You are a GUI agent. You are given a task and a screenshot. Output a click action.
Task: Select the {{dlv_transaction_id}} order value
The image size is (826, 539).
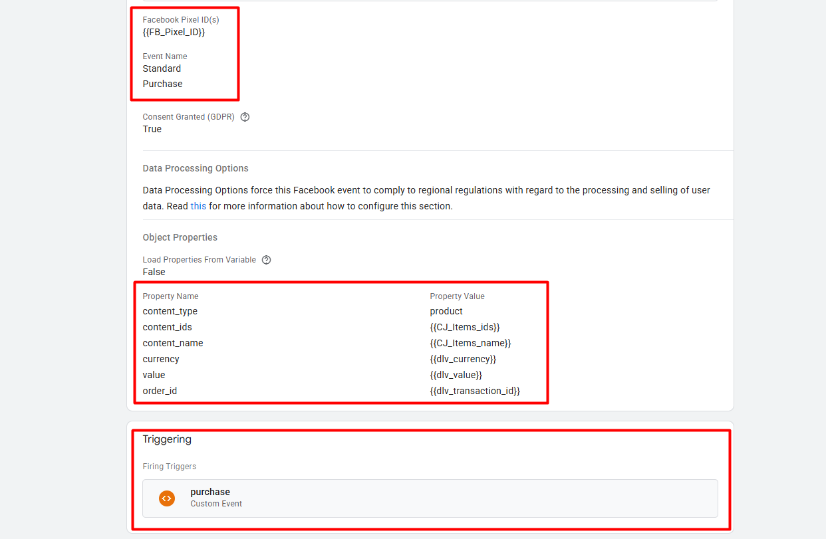click(475, 391)
